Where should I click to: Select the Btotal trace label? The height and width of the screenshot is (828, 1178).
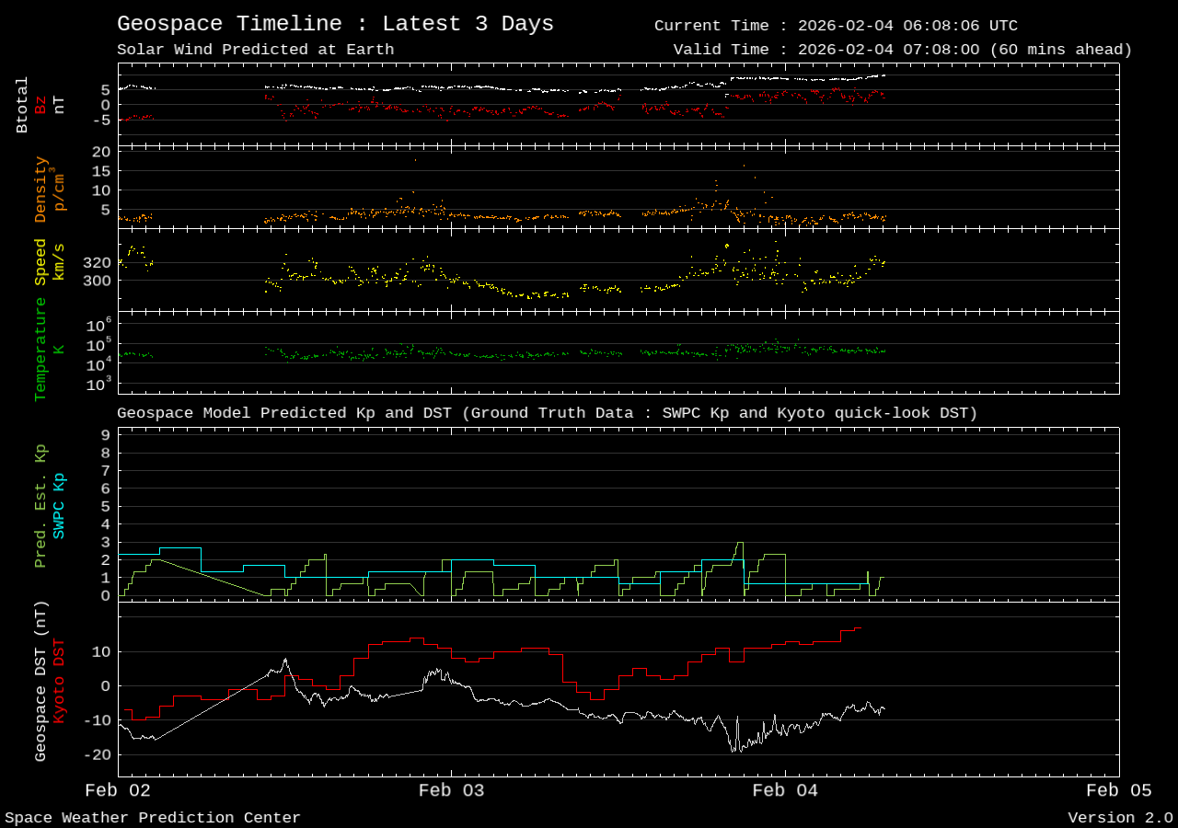click(x=20, y=103)
